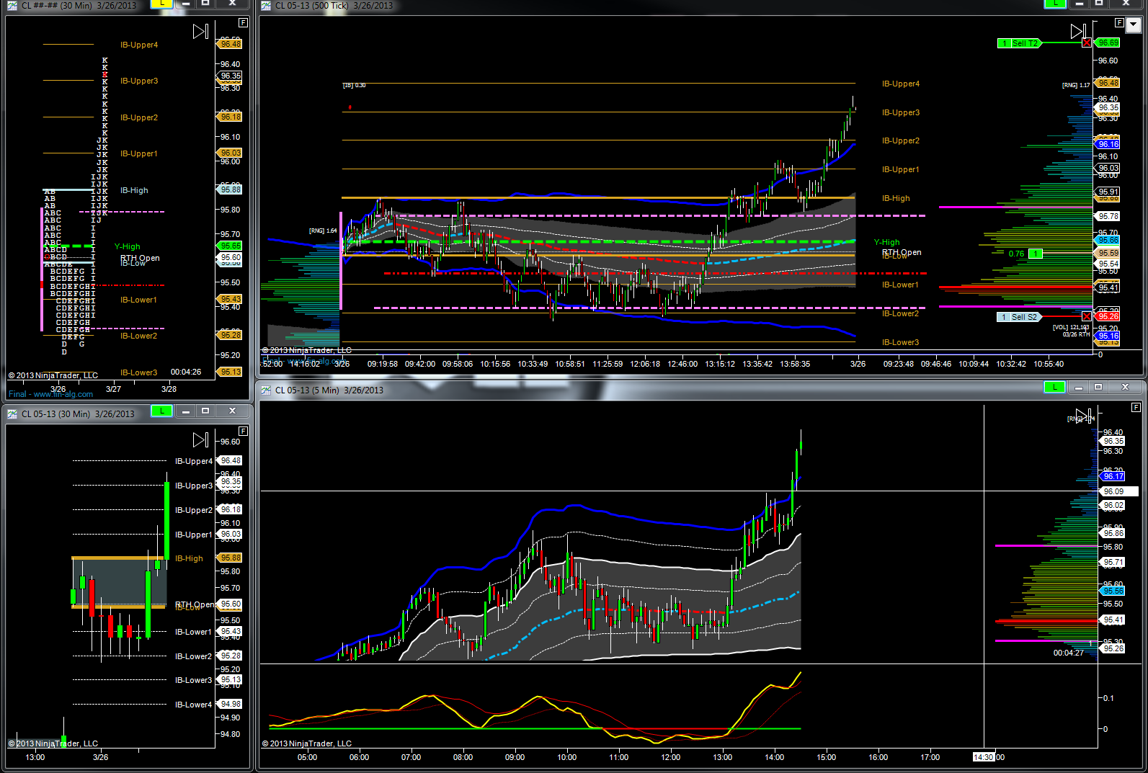Click the Y-High label in 500 Tick chart
This screenshot has height=773, width=1148.
(x=887, y=242)
